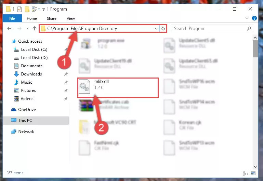The width and height of the screenshot is (263, 181).
Task: Click the Back navigation arrow
Action: (x=9, y=28)
